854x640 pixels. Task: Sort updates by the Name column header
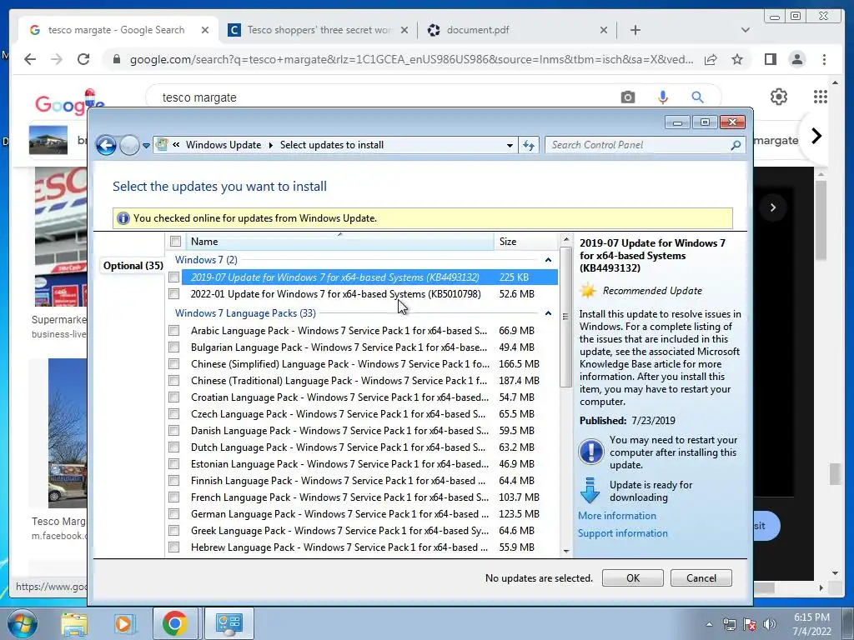tap(340, 241)
